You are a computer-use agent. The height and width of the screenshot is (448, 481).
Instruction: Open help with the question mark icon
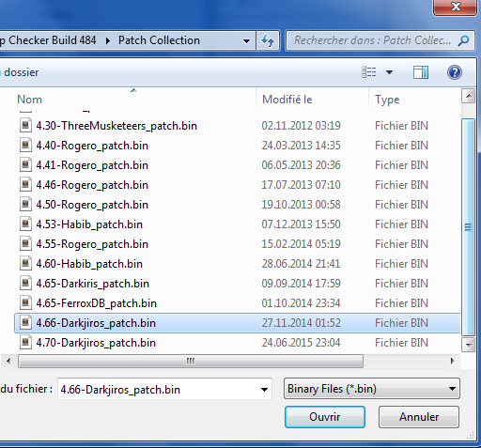(454, 72)
